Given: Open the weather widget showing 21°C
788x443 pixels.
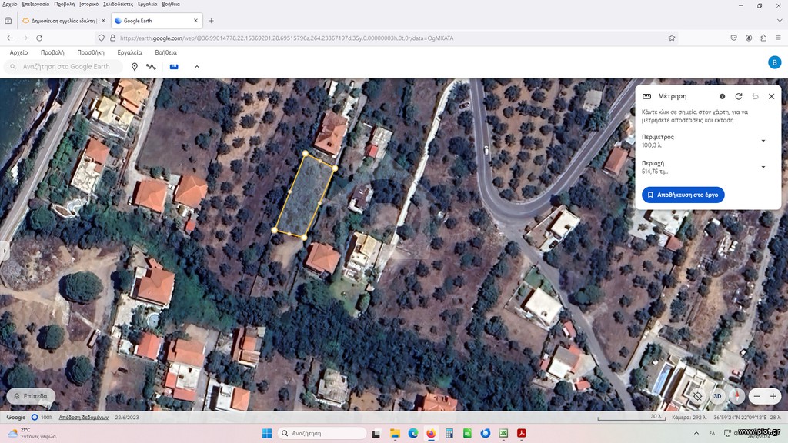Looking at the screenshot, I should click(32, 433).
